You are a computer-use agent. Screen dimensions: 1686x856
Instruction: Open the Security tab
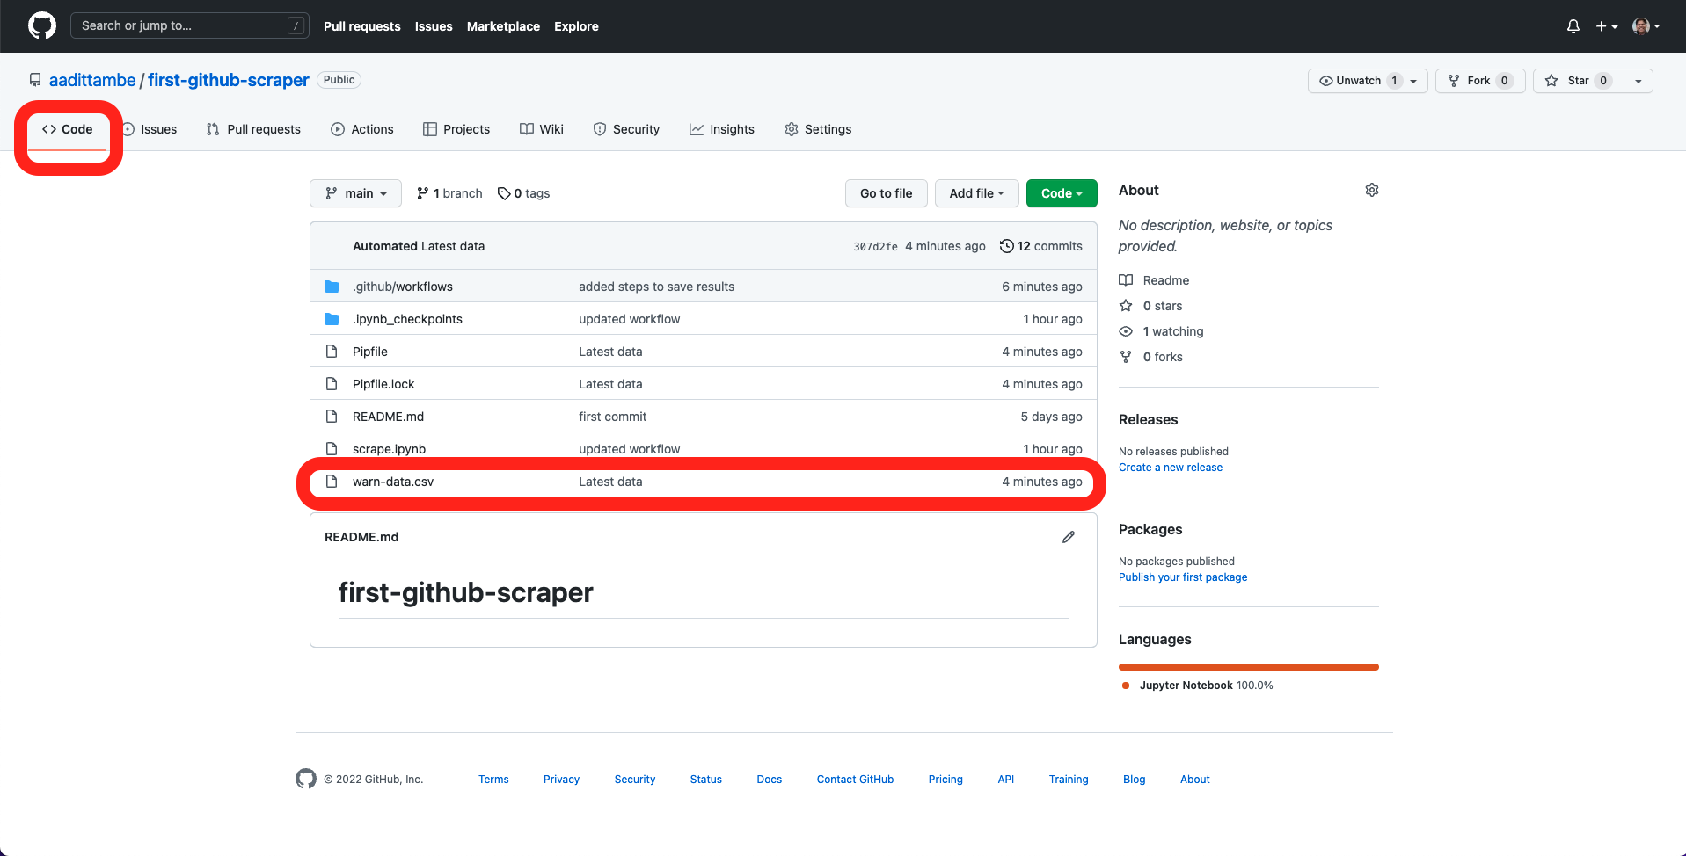626,129
